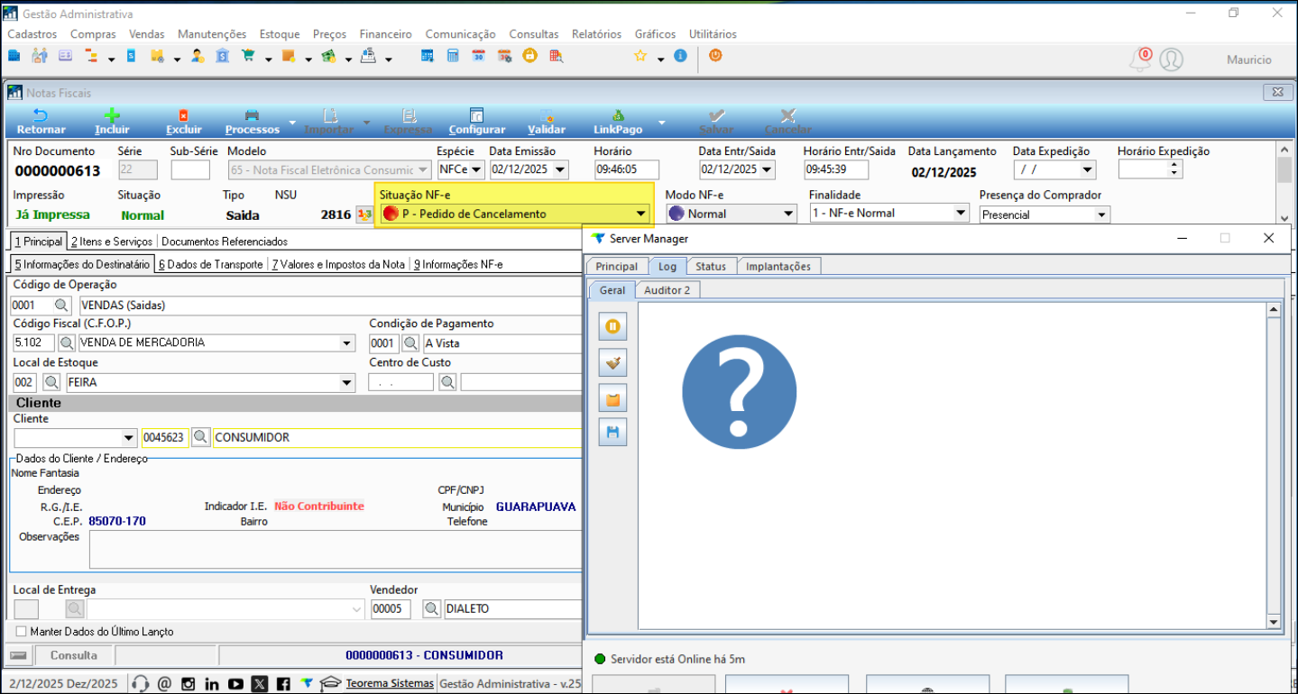
Task: Open the 2 Itens e Serviços tab
Action: pyautogui.click(x=114, y=242)
